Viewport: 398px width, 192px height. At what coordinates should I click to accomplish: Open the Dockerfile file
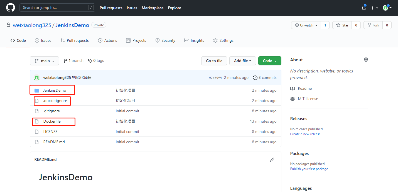pos(52,121)
